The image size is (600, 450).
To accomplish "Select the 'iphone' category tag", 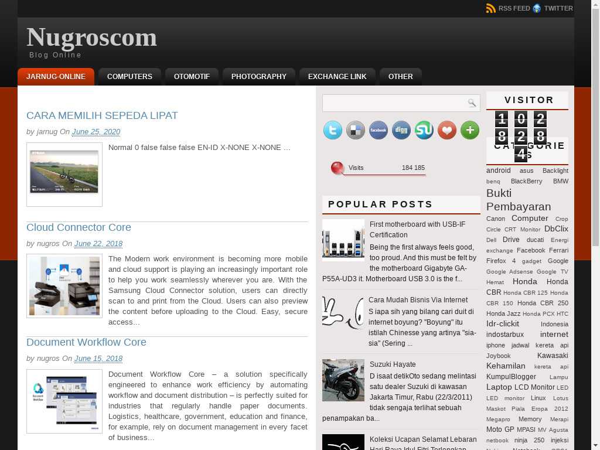I will point(496,345).
